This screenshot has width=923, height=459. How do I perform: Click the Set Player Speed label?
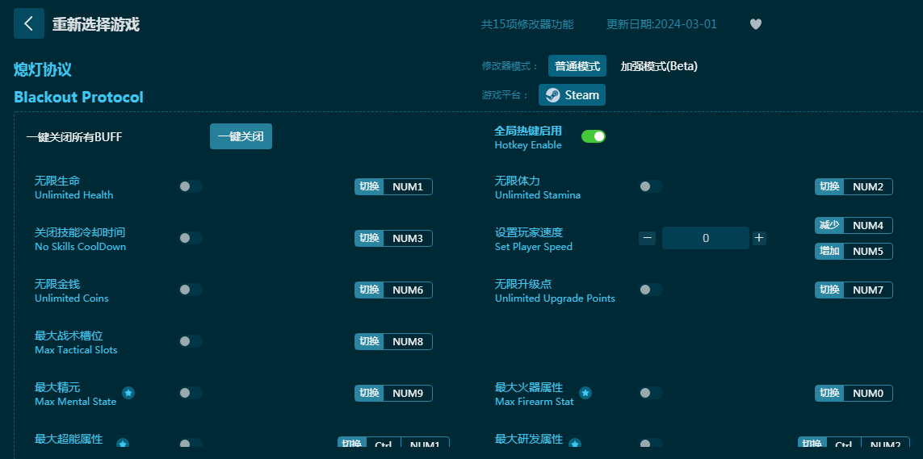click(533, 247)
